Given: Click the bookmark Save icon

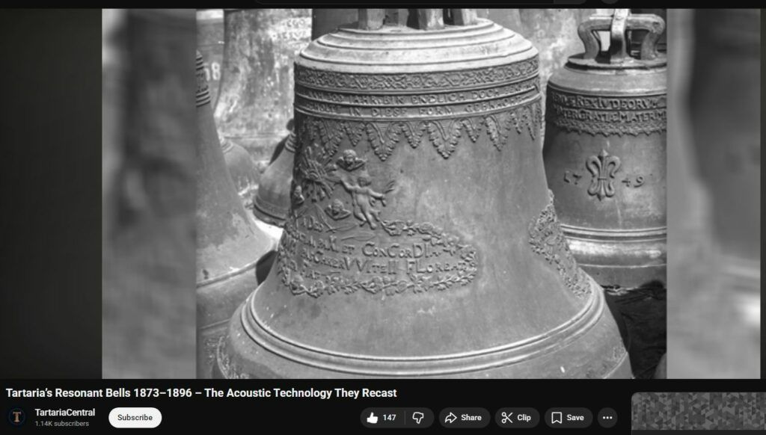Looking at the screenshot, I should (x=557, y=418).
